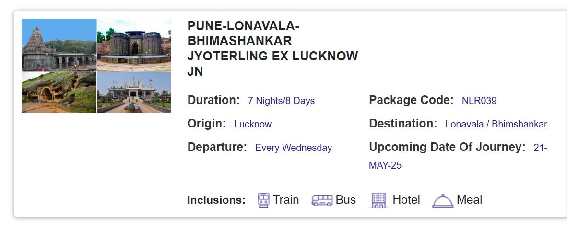Click the Lonavala / Bhimshankar destination text
The height and width of the screenshot is (231, 567).
coord(496,124)
